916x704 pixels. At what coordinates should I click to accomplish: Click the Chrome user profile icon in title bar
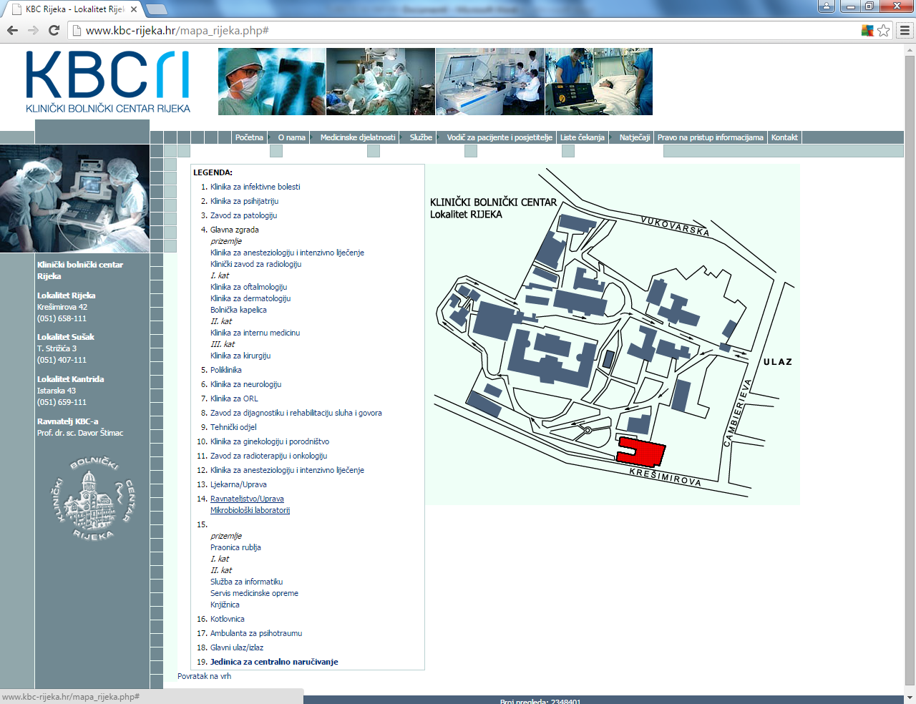tap(827, 6)
